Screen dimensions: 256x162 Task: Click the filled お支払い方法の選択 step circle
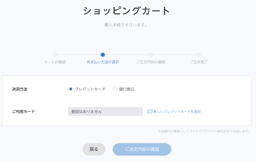click(x=103, y=55)
